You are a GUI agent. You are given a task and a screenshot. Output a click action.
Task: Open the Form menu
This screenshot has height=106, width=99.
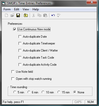click(x=7, y=9)
